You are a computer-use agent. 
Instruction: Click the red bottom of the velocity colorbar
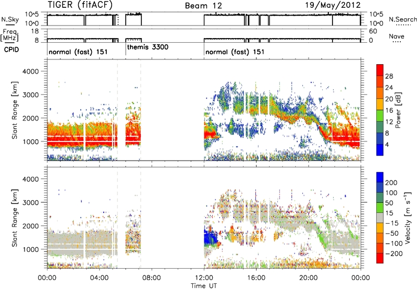coord(380,258)
